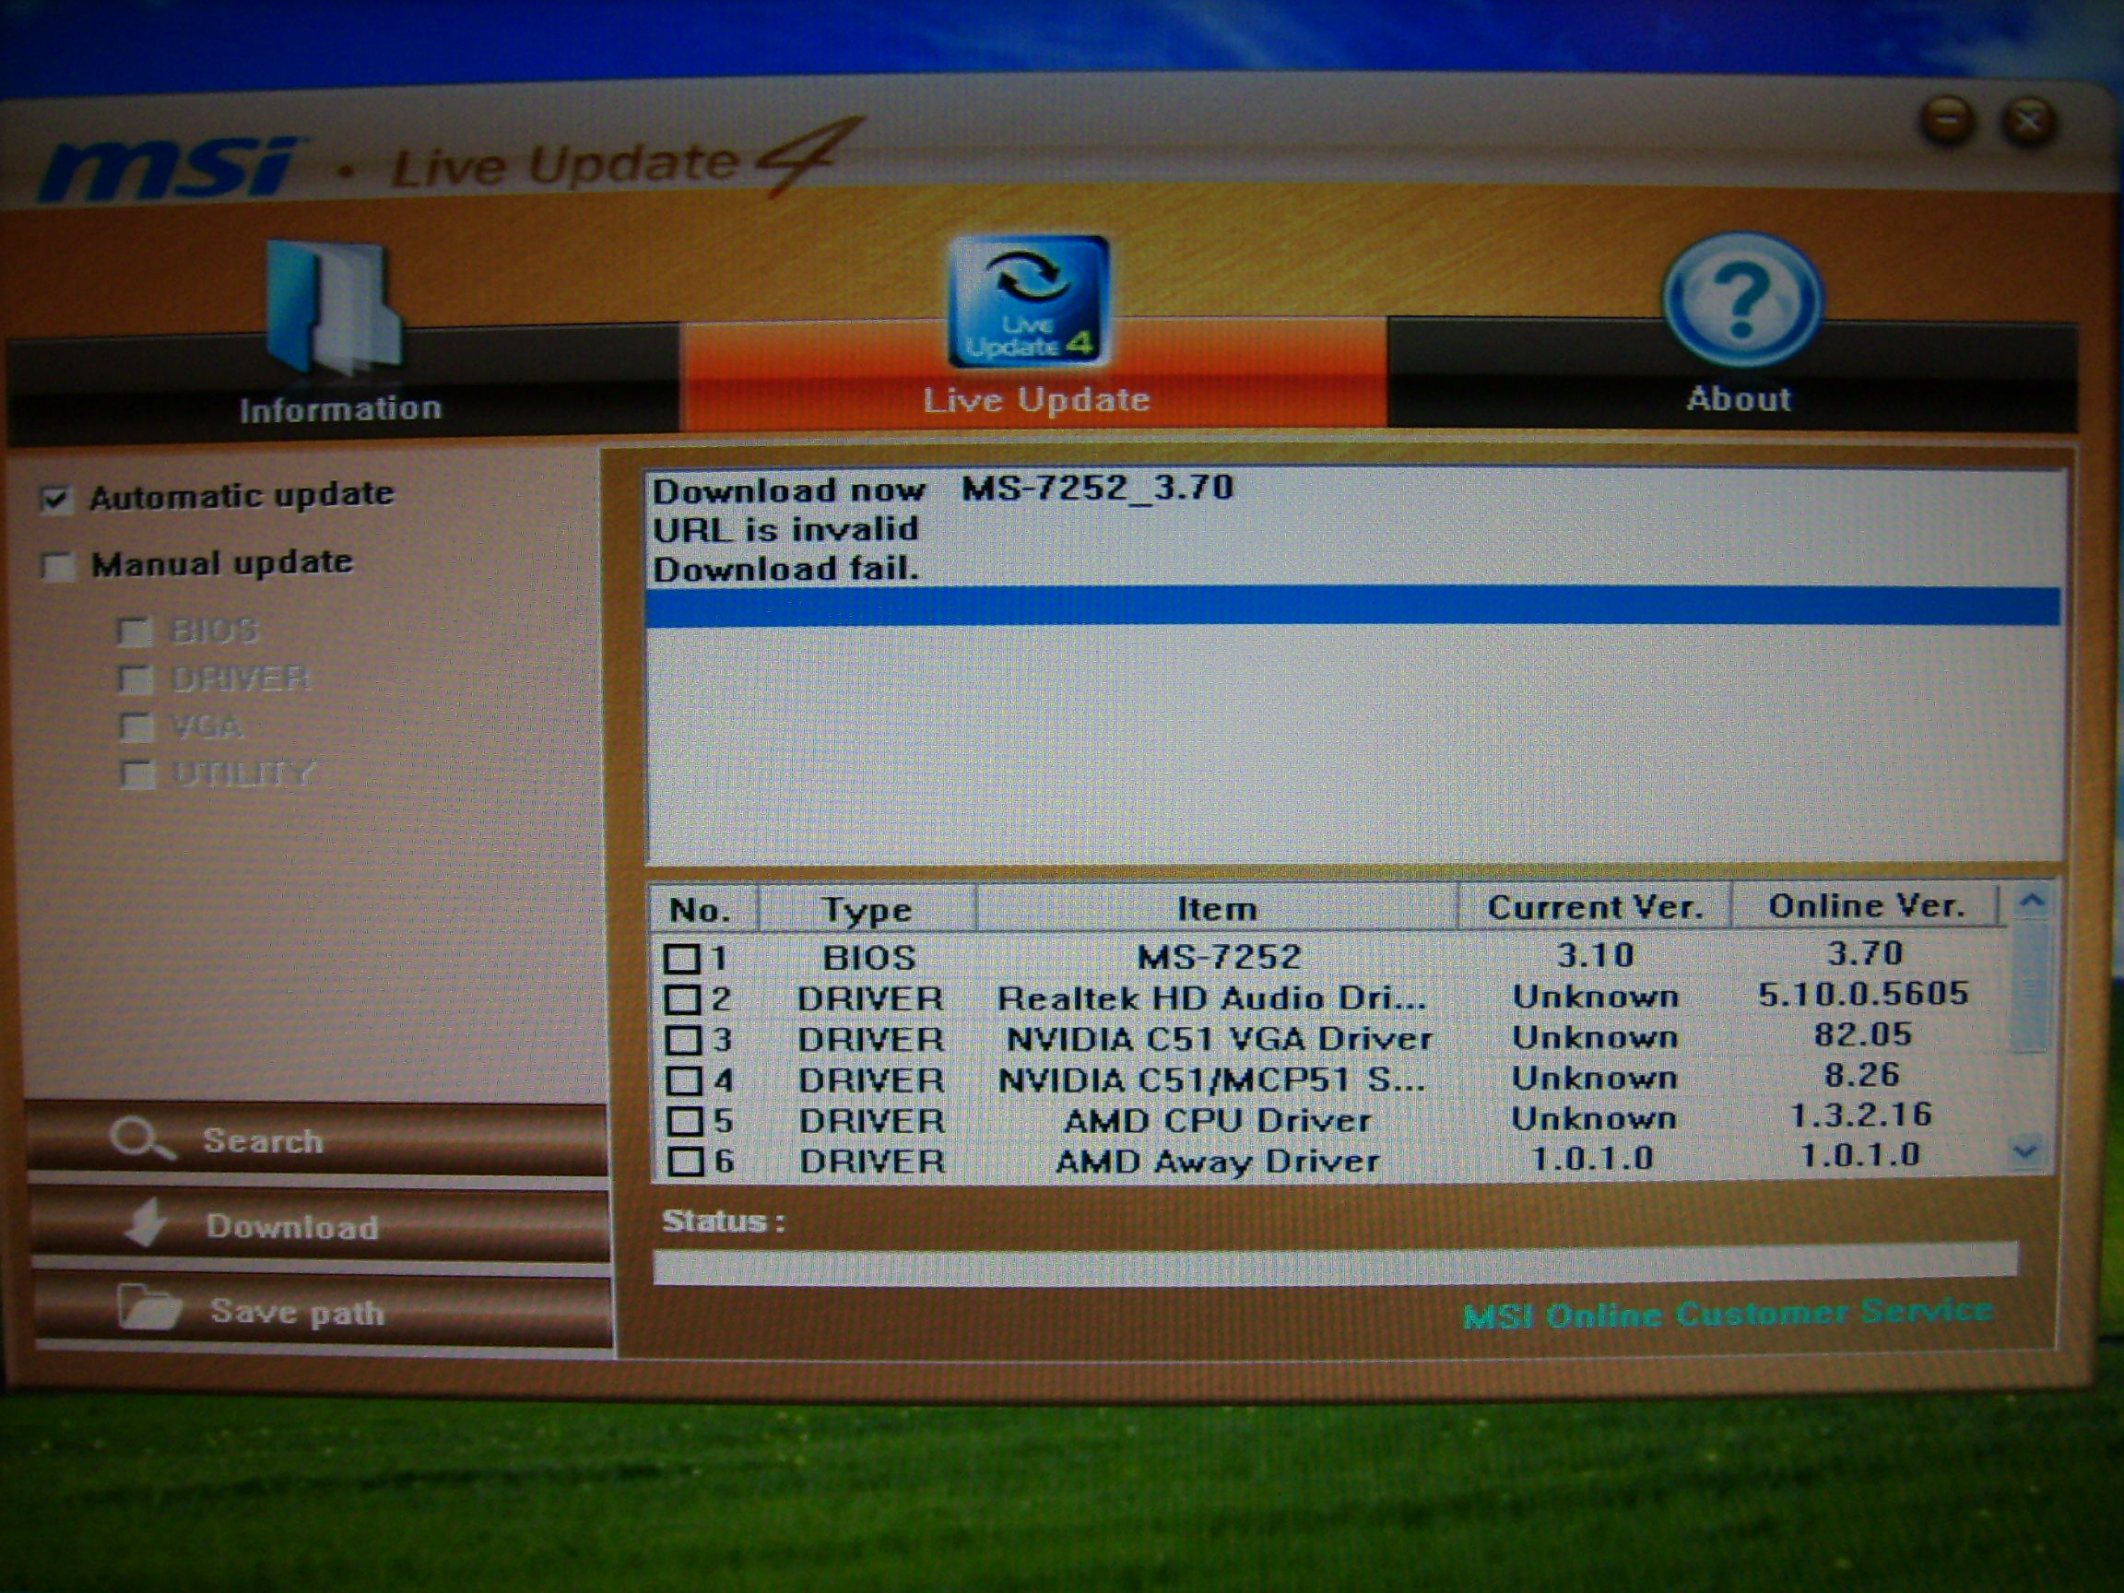Select the highlighted blue log row
This screenshot has width=2124, height=1593.
(1352, 608)
